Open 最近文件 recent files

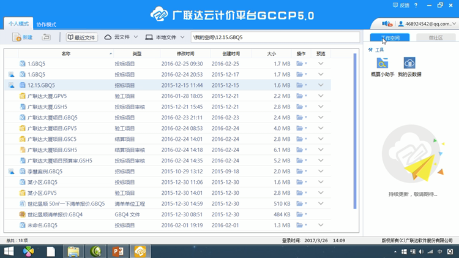[81, 37]
